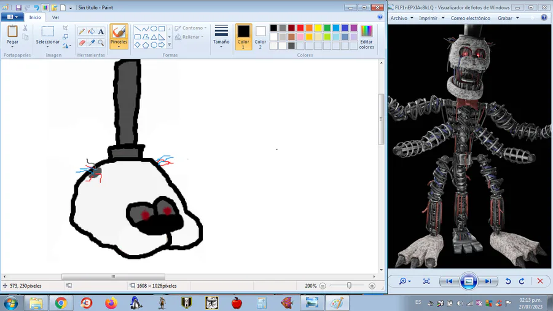553x311 pixels.
Task: Go to previous photo in viewer
Action: [449, 281]
